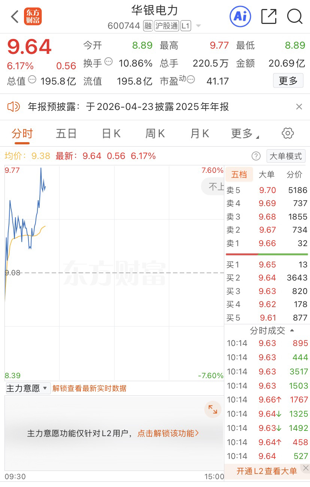Tap the L1 level tag

[186, 26]
